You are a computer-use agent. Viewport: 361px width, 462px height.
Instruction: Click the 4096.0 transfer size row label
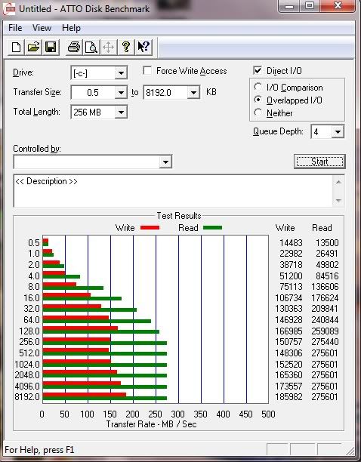[x=27, y=386]
